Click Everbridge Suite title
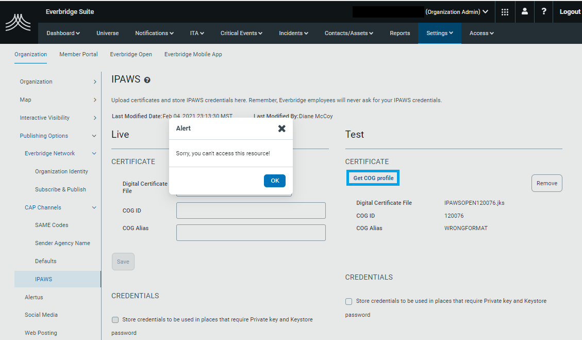Image resolution: width=582 pixels, height=340 pixels. pos(70,12)
